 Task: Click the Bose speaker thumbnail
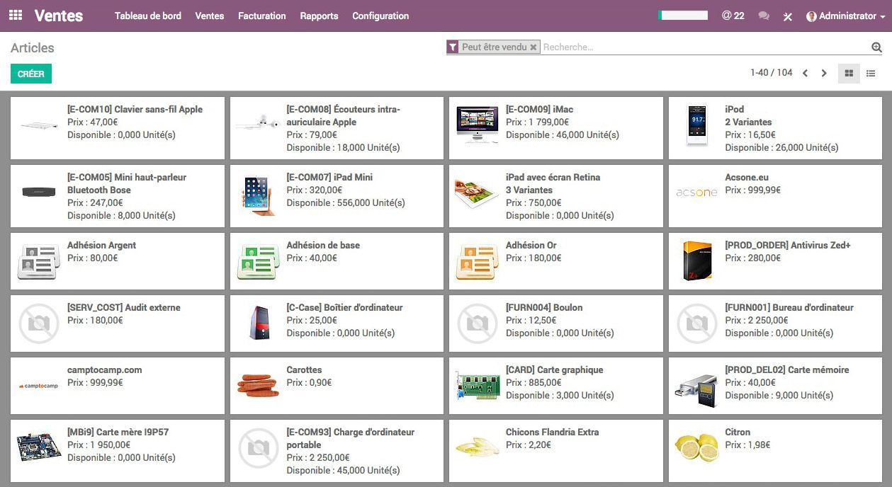[x=40, y=192]
